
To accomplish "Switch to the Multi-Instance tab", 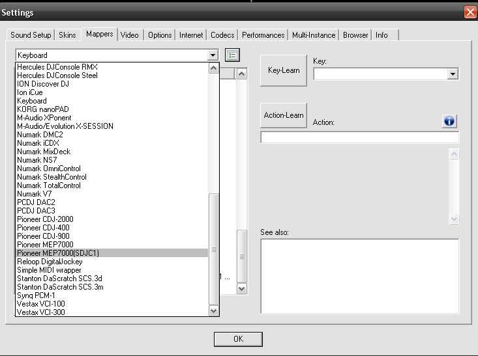I will tap(314, 35).
